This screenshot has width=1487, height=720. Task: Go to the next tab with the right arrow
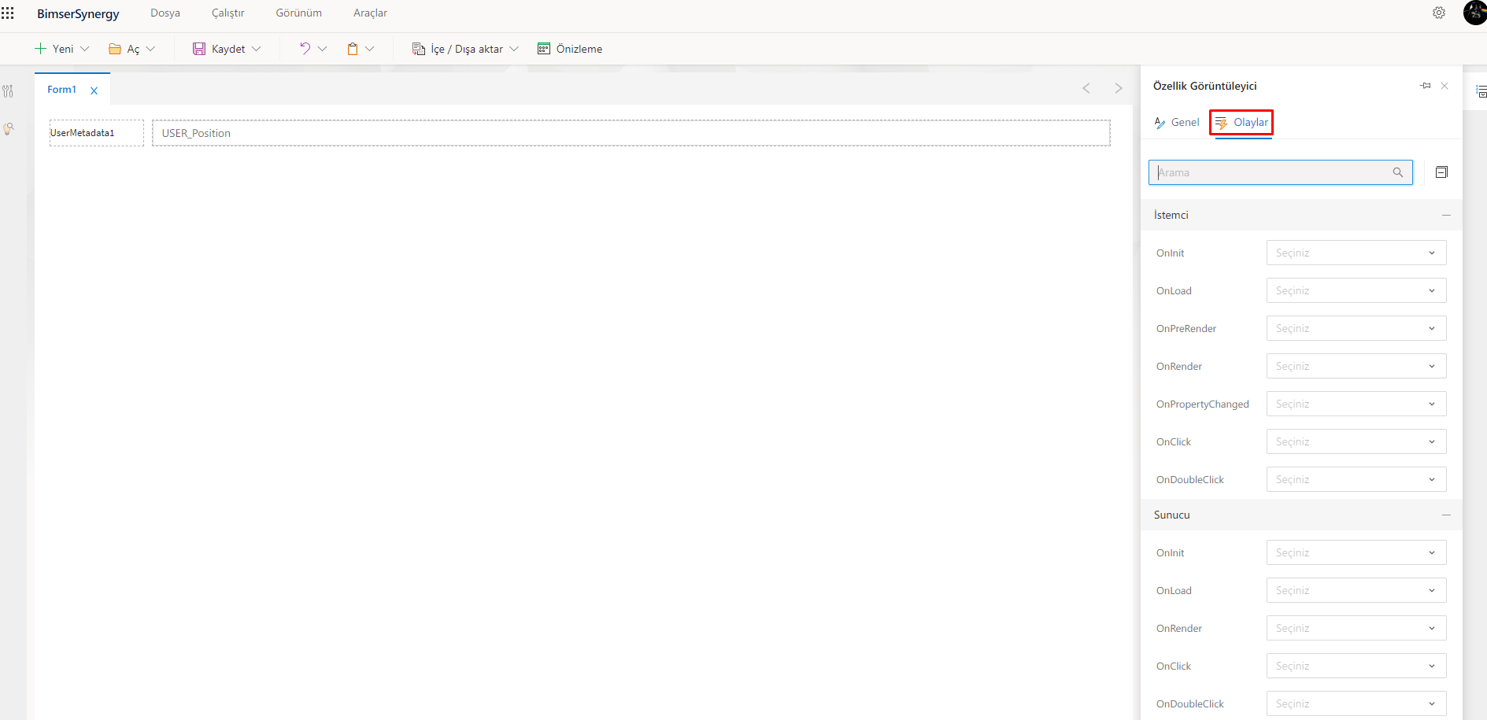[x=1119, y=88]
